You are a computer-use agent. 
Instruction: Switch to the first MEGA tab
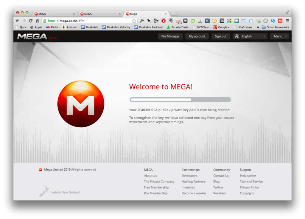point(55,14)
